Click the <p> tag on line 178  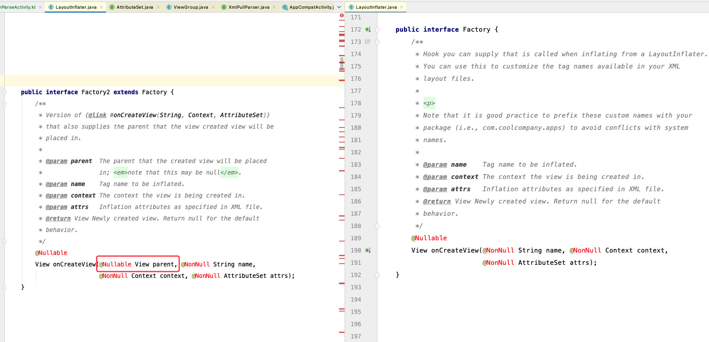429,103
